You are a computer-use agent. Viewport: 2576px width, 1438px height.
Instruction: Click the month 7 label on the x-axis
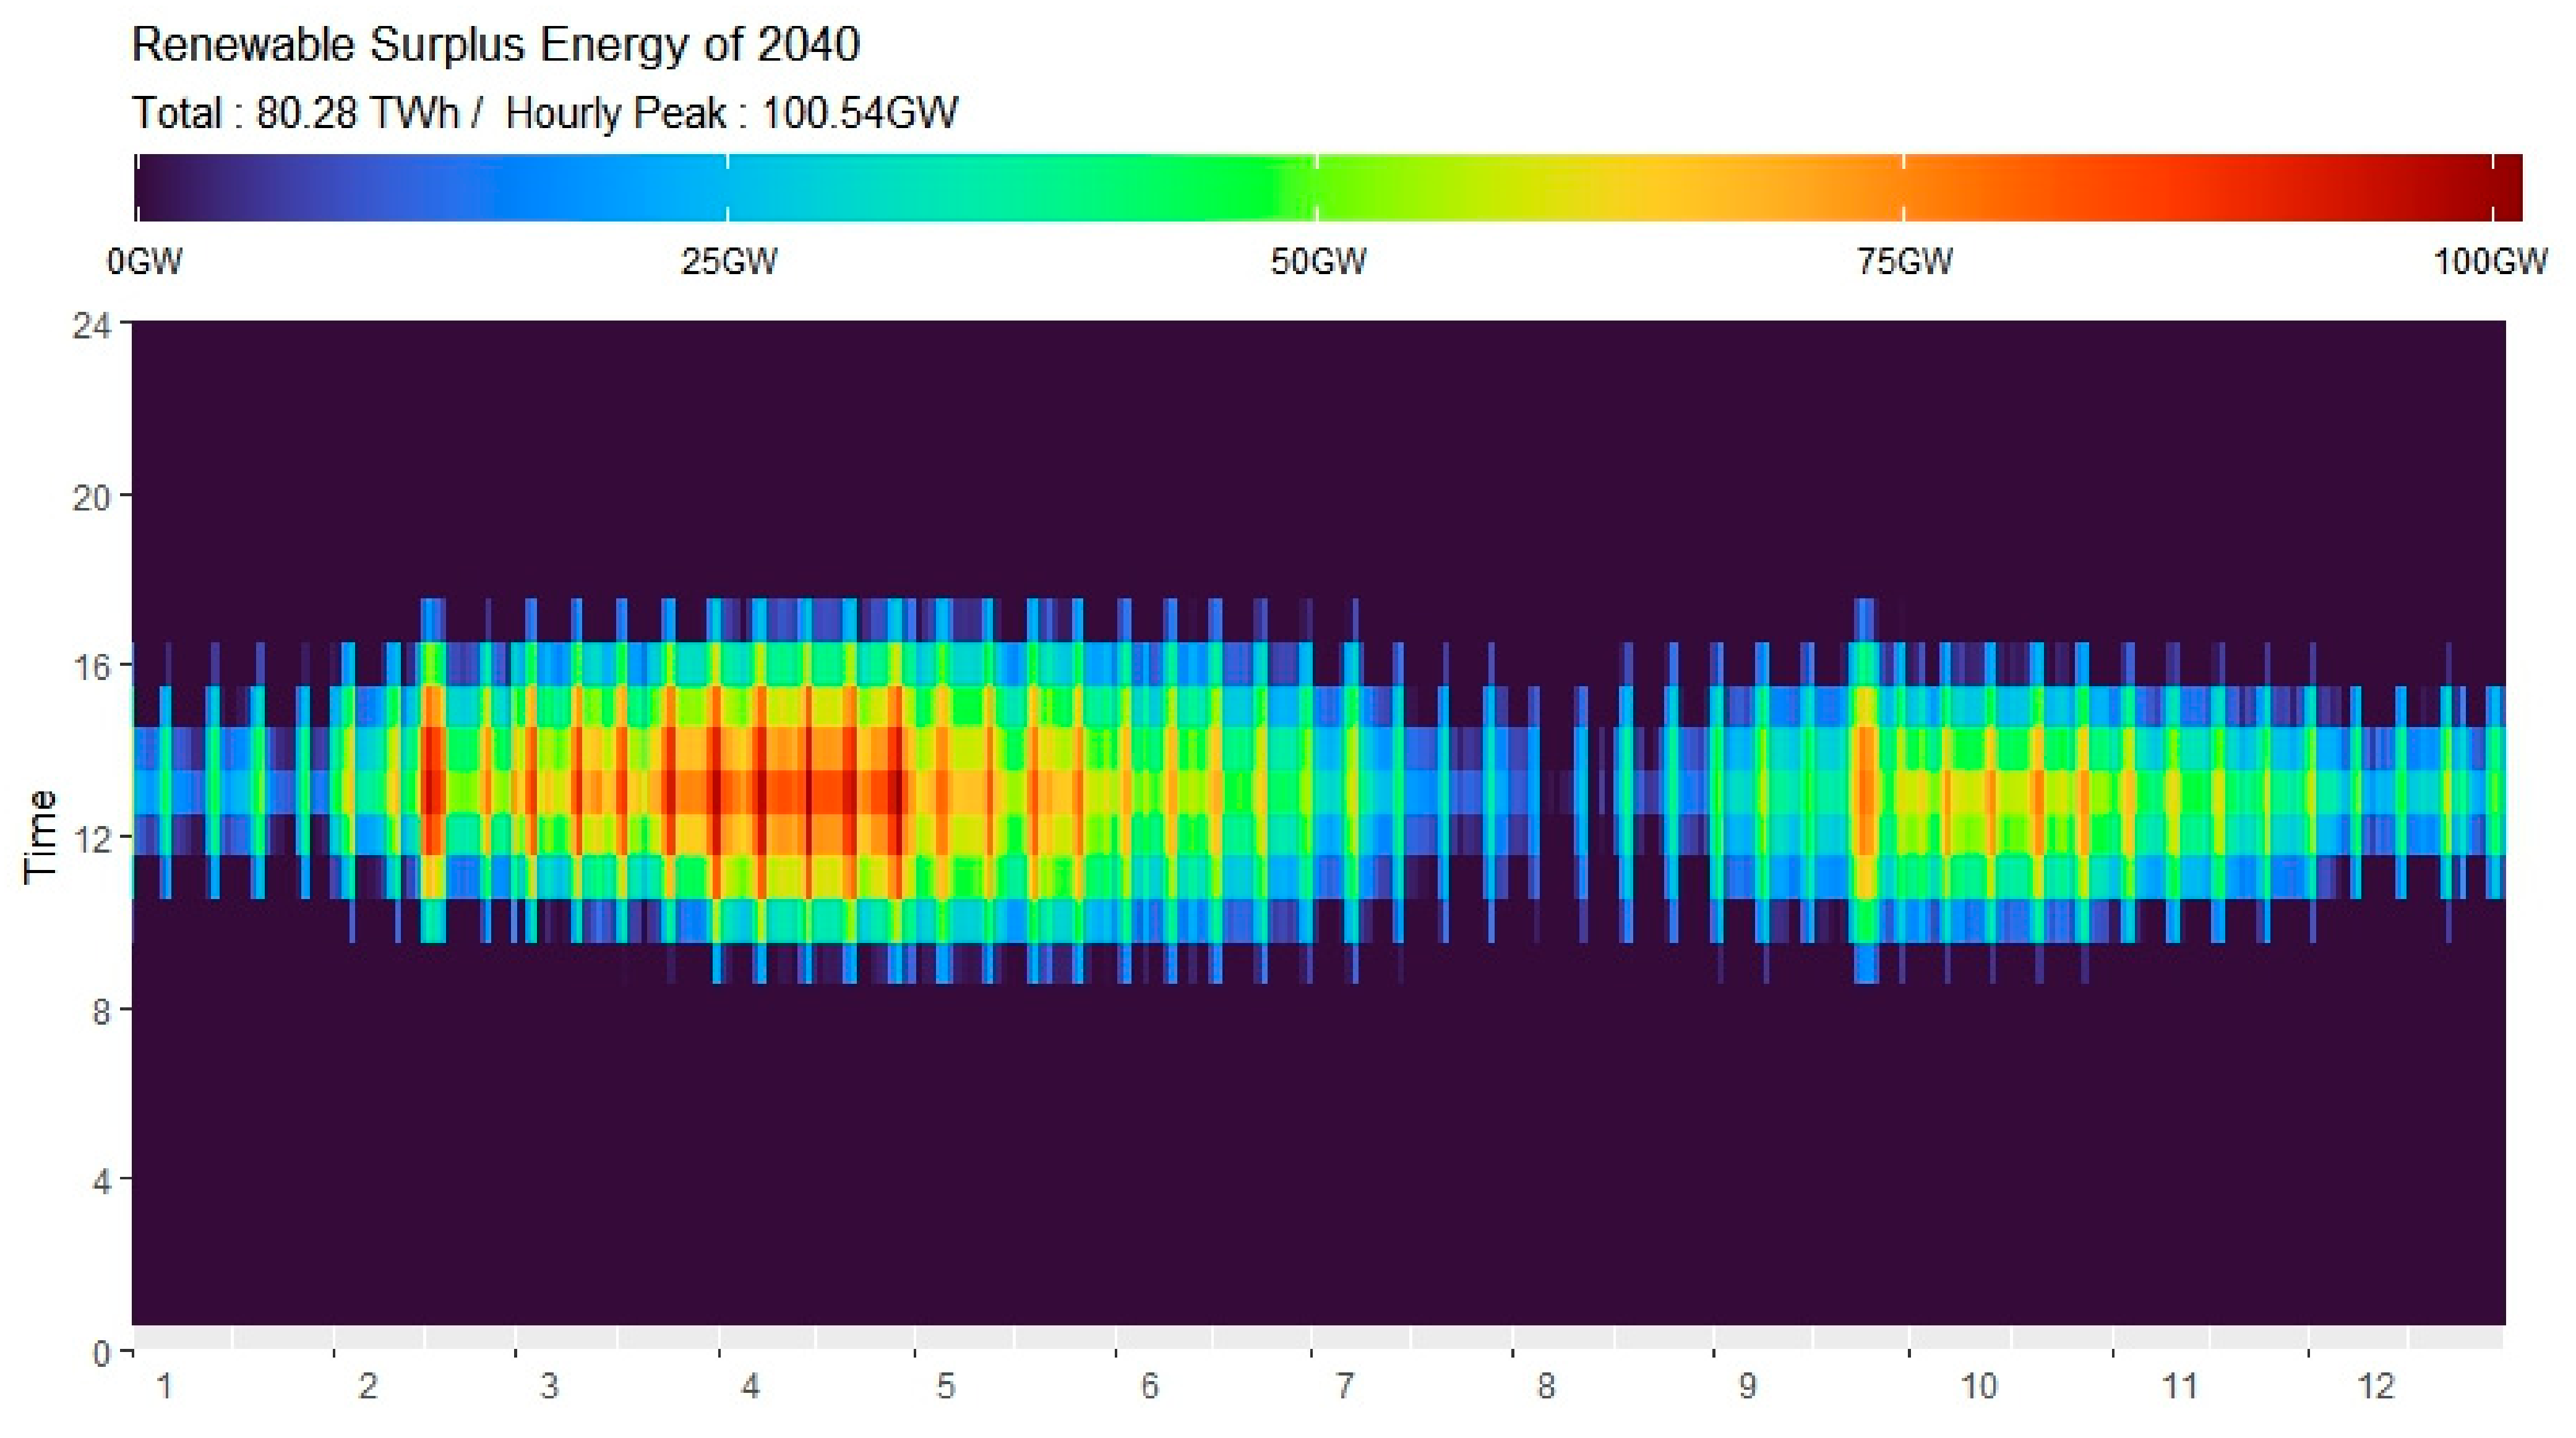1345,1386
